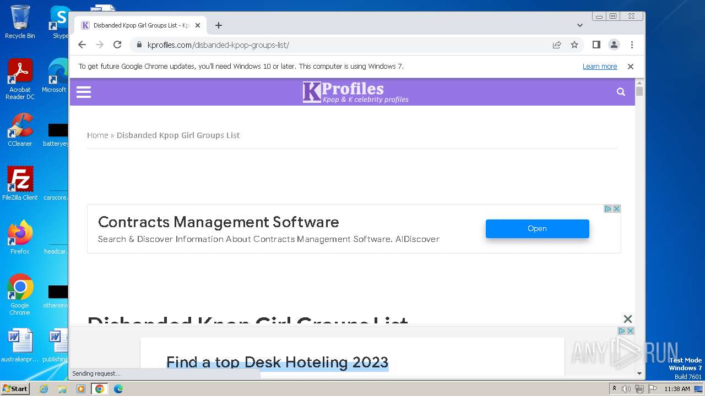Select the Disbanded Kpop Girl Groups tab

pos(140,25)
